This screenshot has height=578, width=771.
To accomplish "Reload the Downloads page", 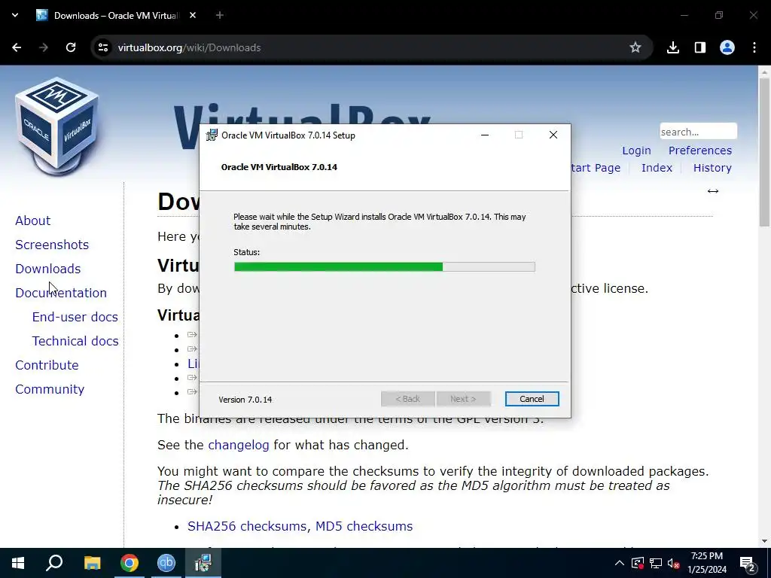I will click(x=71, y=47).
